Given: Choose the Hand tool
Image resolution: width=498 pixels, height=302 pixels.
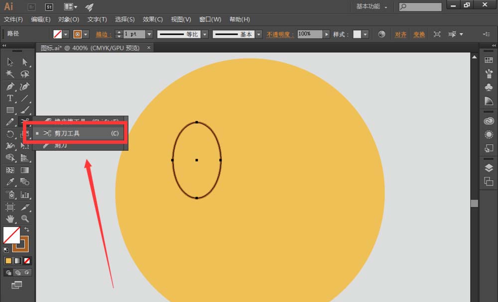Looking at the screenshot, I should (x=10, y=218).
